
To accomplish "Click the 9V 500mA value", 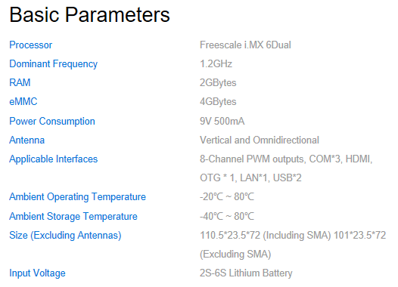I will [222, 122].
